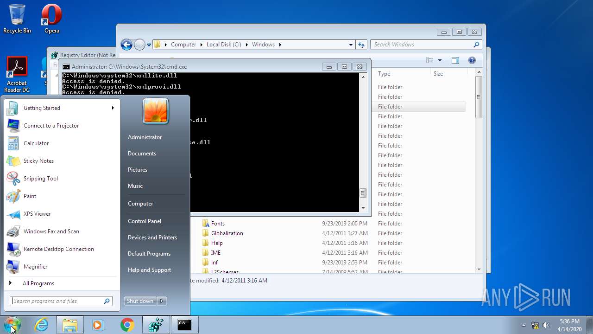Open Default Programs

[x=149, y=254]
